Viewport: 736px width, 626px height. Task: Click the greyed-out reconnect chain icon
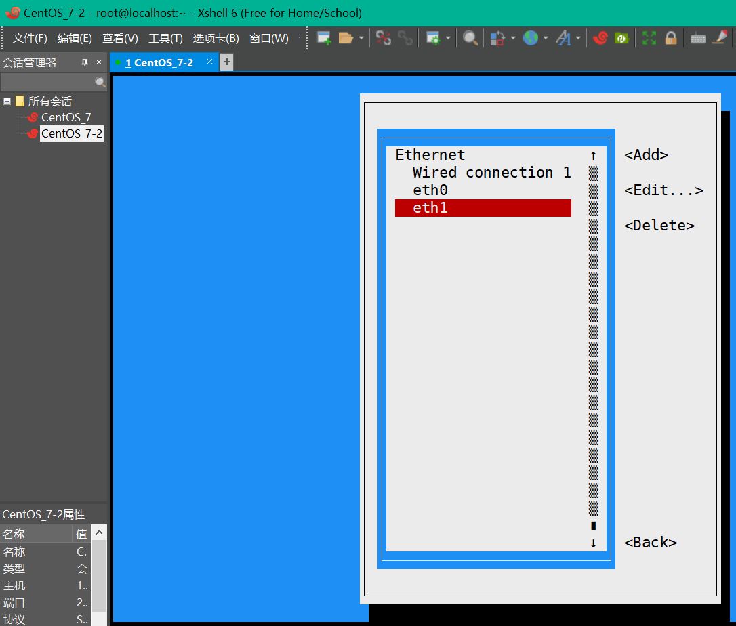[405, 38]
